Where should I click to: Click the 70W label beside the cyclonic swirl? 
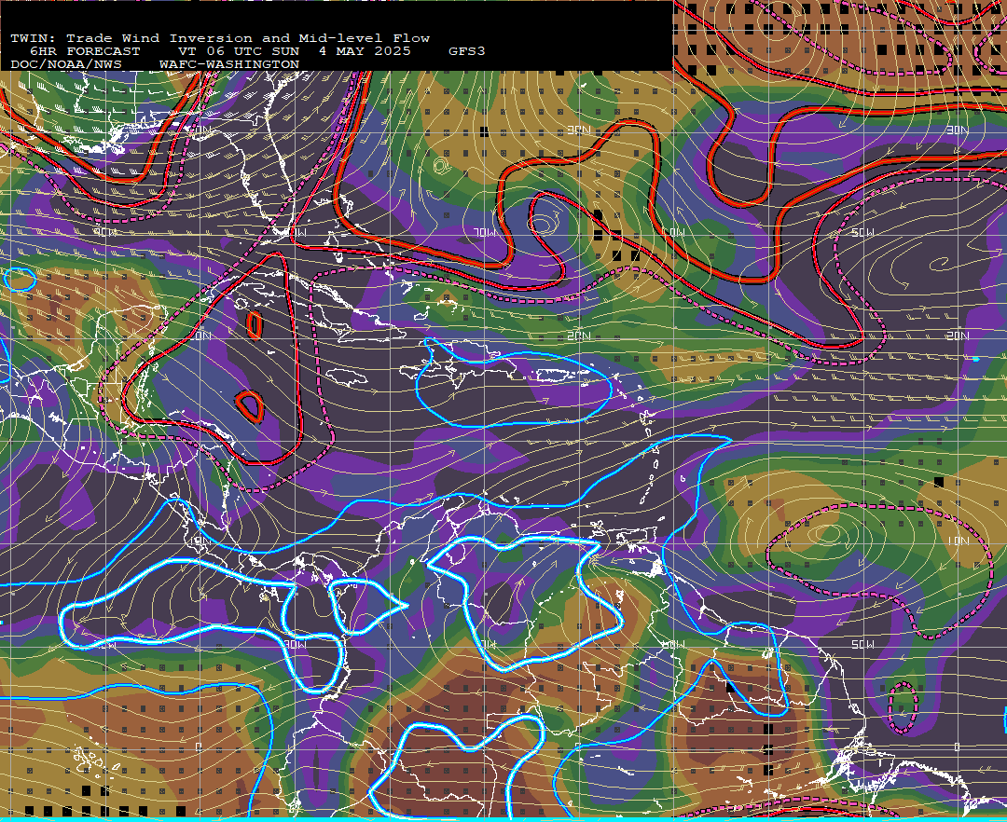[486, 232]
